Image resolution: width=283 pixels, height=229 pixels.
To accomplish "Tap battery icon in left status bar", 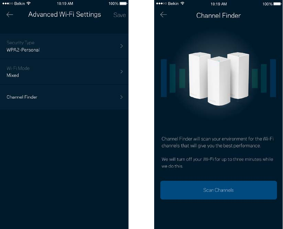I will tap(123, 4).
